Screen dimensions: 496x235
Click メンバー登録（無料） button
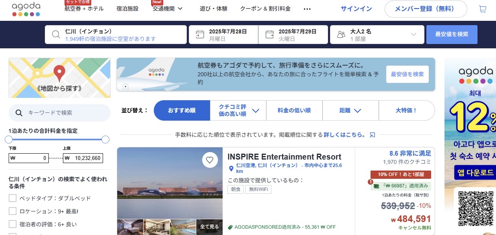click(426, 9)
